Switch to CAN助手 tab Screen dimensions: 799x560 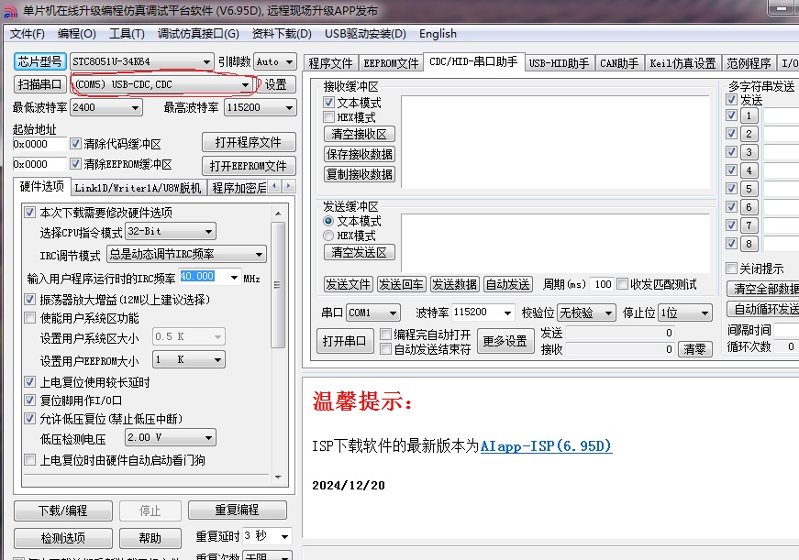[619, 63]
